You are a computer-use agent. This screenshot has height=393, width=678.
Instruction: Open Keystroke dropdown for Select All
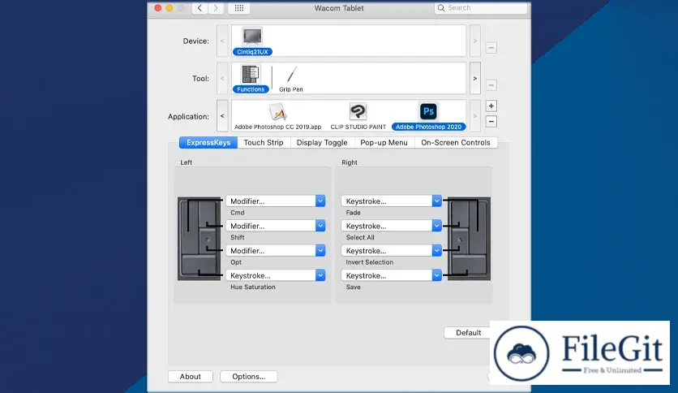coord(392,226)
